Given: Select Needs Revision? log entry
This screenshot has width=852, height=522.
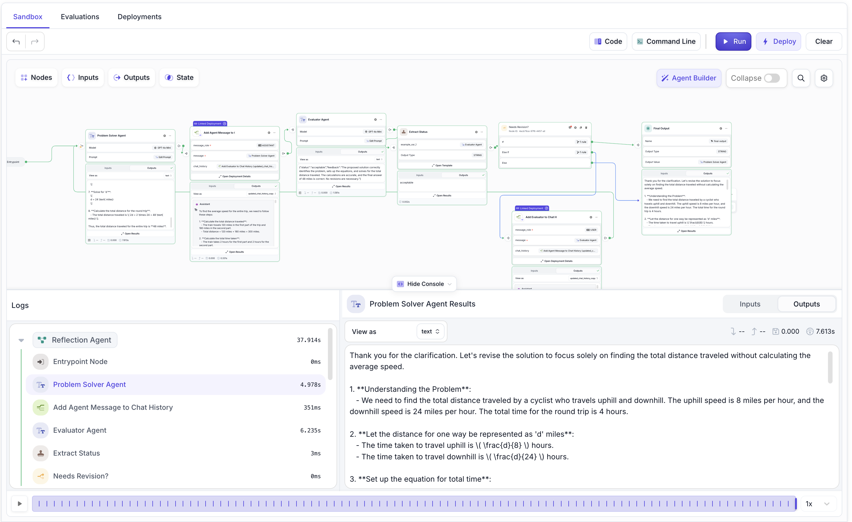Looking at the screenshot, I should click(x=81, y=476).
